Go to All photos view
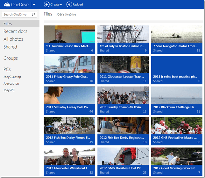Viewport: 205px width, 178px height. 13,39
